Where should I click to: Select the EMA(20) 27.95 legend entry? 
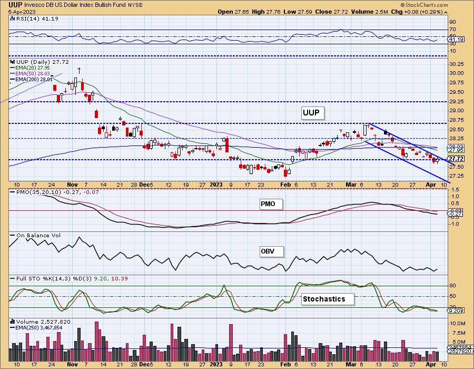pyautogui.click(x=30, y=68)
